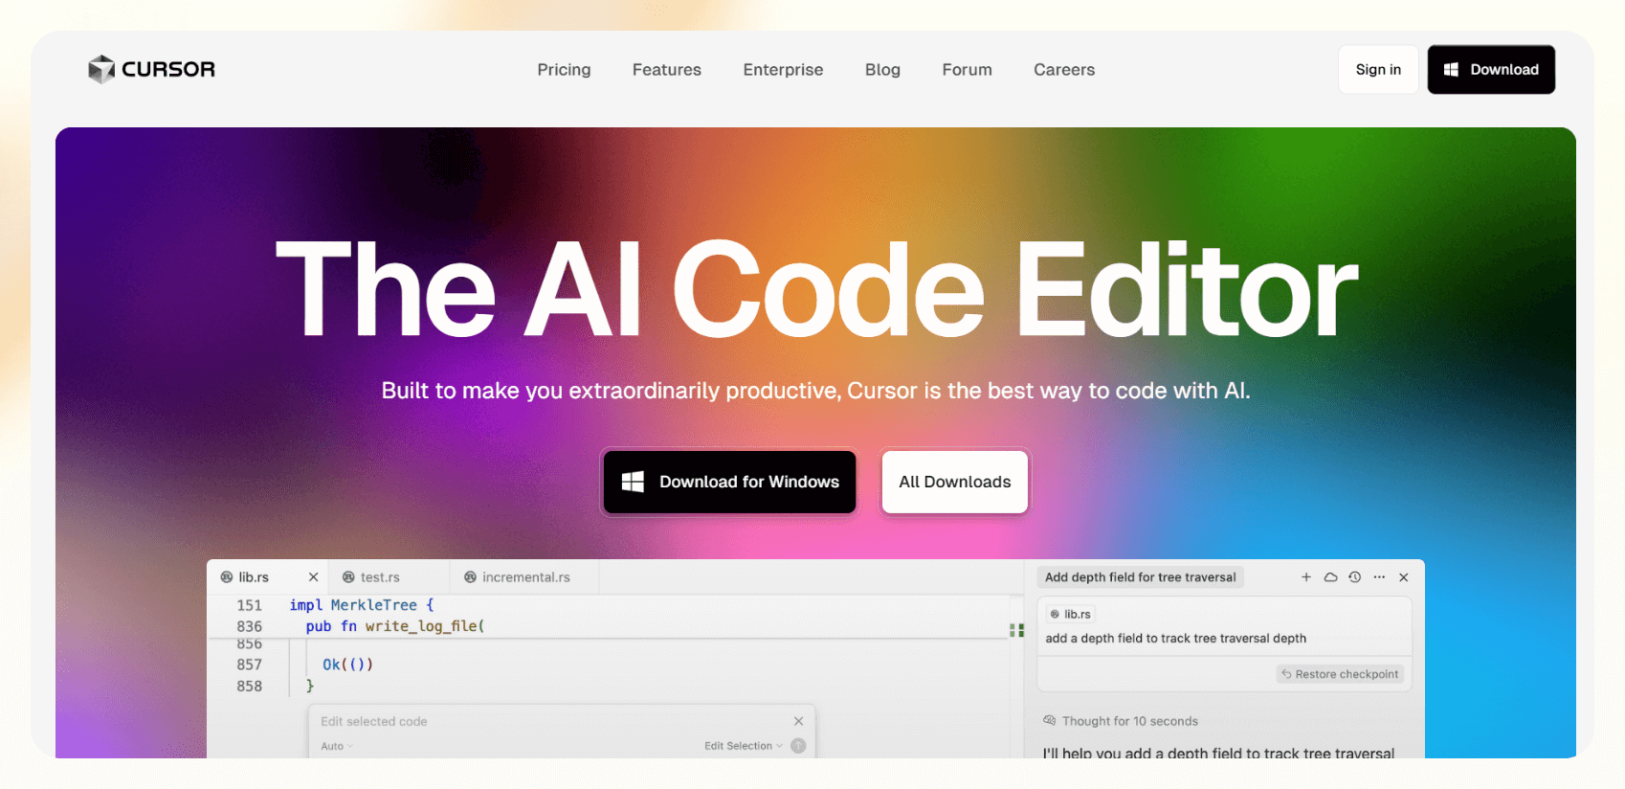Open the Features page
Image resolution: width=1625 pixels, height=789 pixels.
667,70
